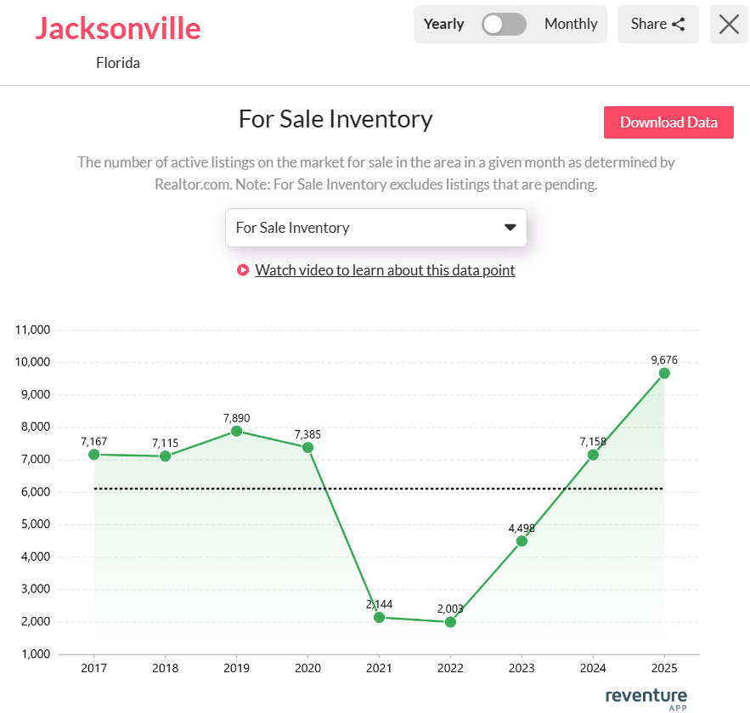Click the 2017 x-axis label
This screenshot has width=750, height=713.
tap(93, 668)
